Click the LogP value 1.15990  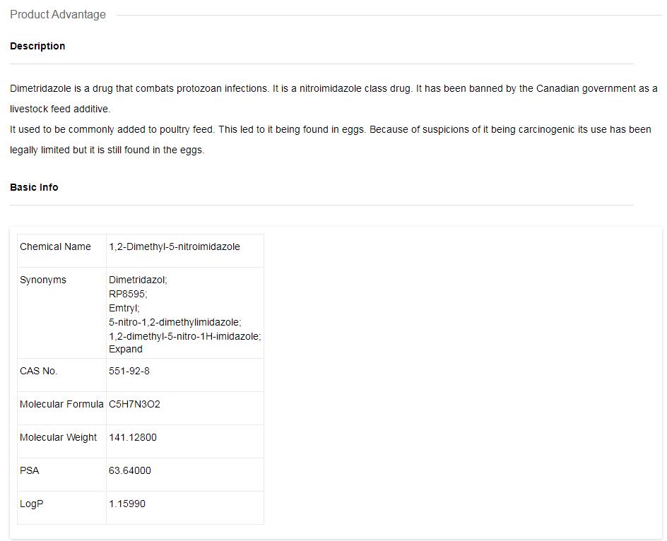click(127, 504)
